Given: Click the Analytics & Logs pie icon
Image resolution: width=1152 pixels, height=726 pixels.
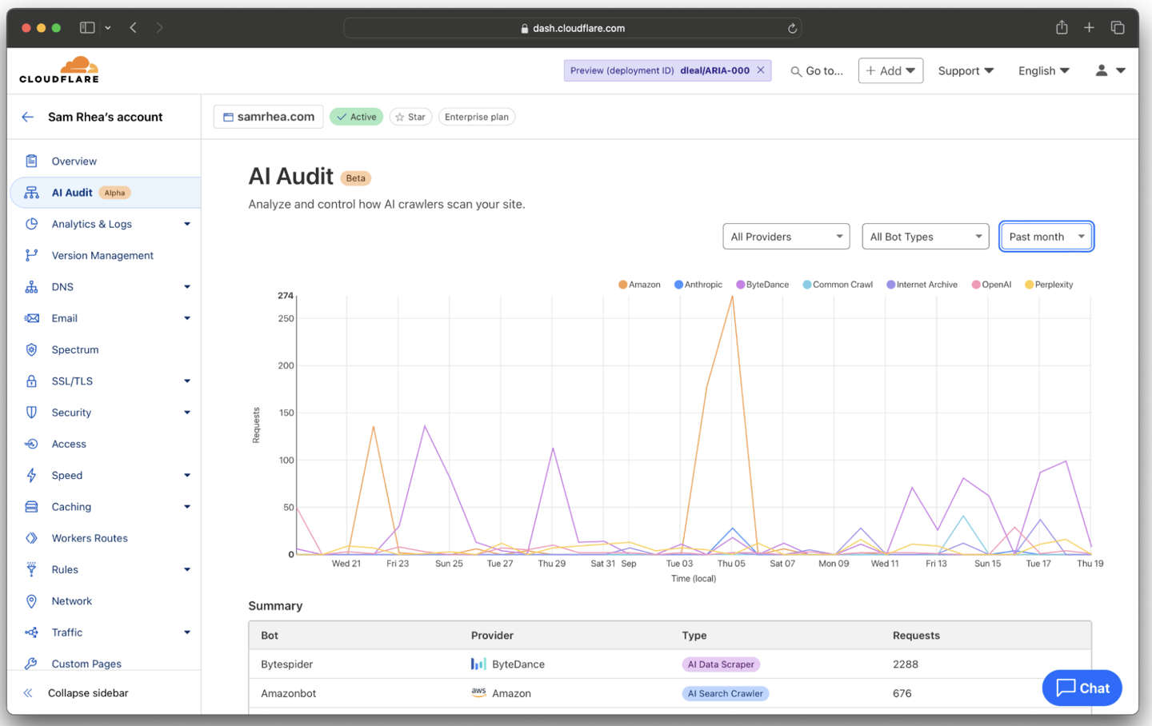Looking at the screenshot, I should click(31, 224).
